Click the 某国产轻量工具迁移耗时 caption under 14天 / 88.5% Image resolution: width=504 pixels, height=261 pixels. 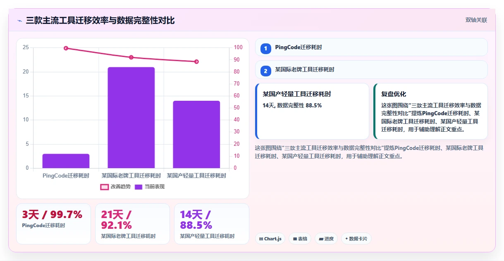point(207,236)
